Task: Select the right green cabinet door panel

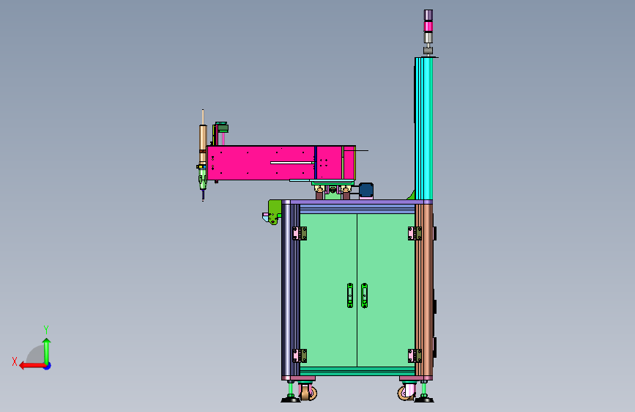Action: pos(386,290)
